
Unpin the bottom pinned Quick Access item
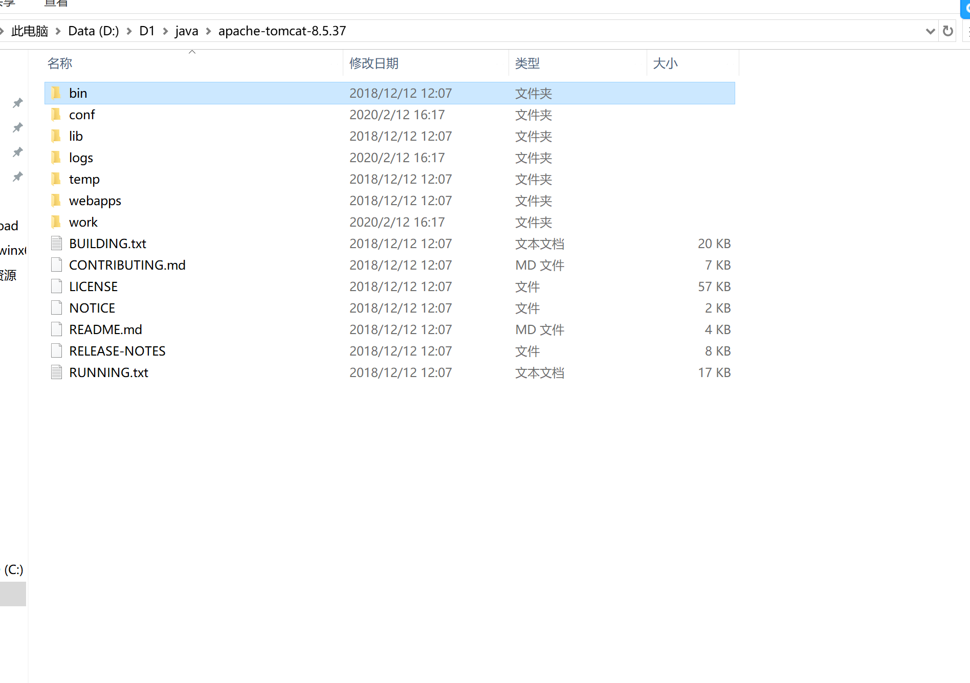click(17, 177)
